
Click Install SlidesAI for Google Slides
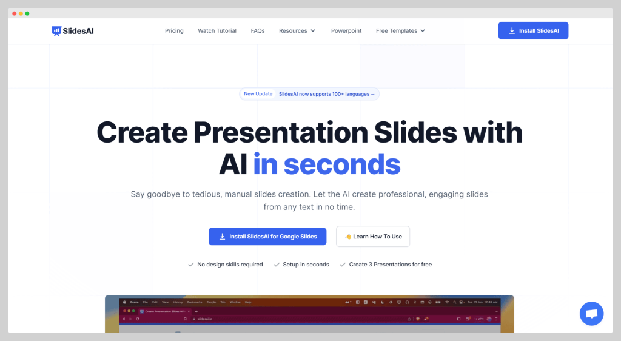pyautogui.click(x=267, y=237)
